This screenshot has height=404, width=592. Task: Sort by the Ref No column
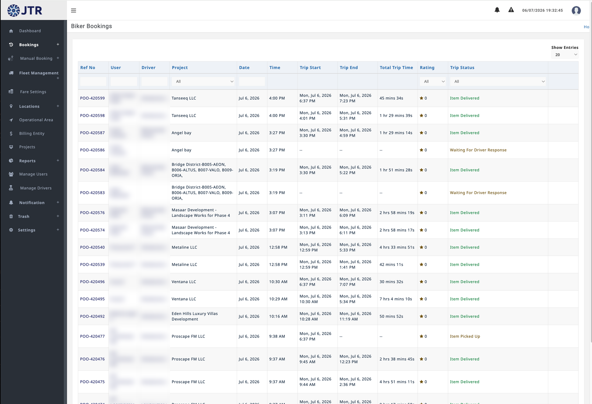pyautogui.click(x=87, y=68)
